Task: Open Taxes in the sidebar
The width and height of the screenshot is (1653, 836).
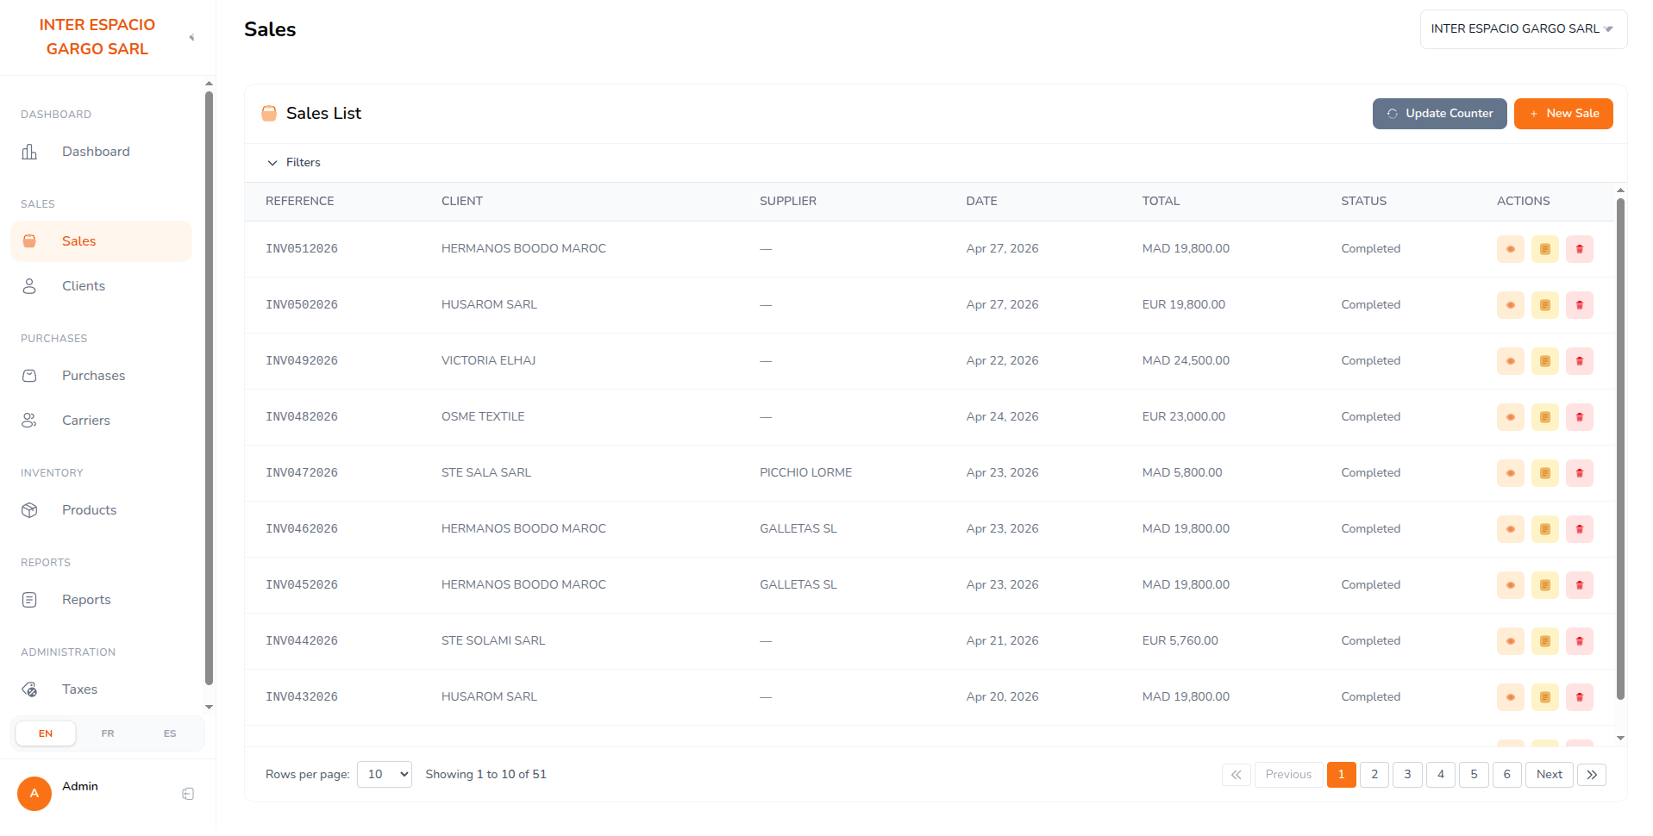Action: coord(101,689)
